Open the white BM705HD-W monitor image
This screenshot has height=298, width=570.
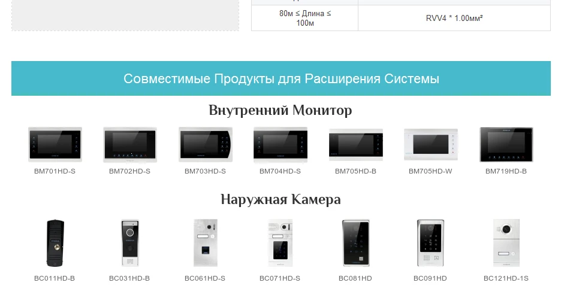coord(431,144)
